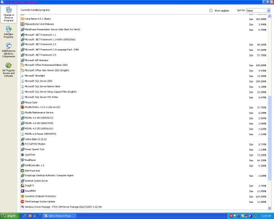Select the Lotus Notes 8.5.1 icon

click(x=23, y=19)
